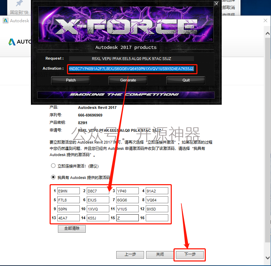Click the scrollbar up arrow in Autodesk window
This screenshot has height=266, width=271.
(268, 34)
